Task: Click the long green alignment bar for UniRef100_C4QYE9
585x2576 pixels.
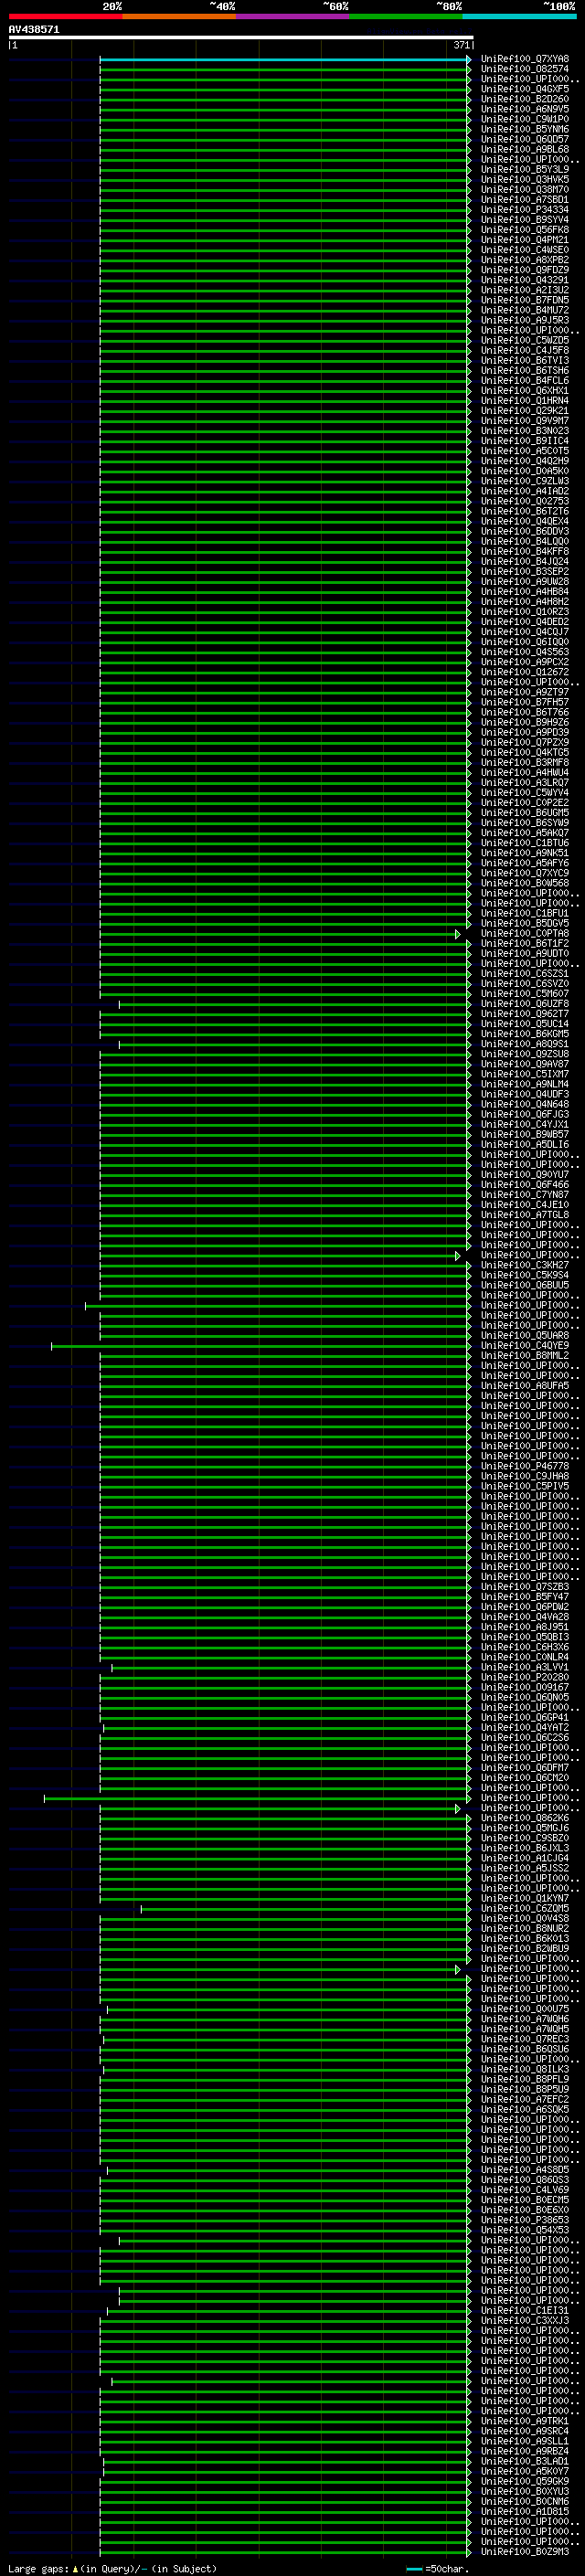Action: point(261,1346)
